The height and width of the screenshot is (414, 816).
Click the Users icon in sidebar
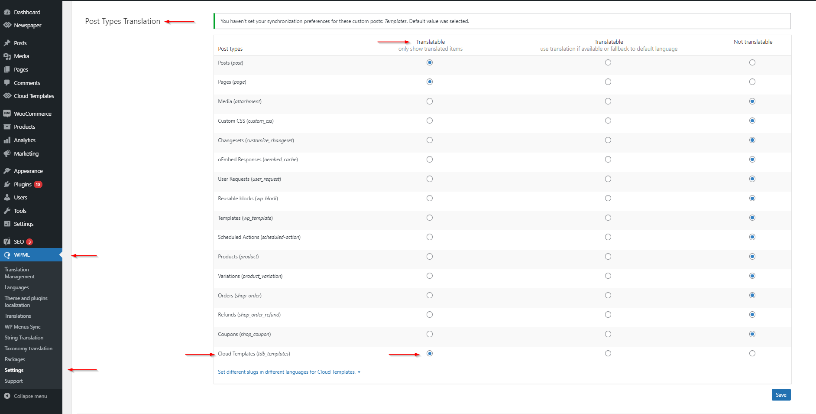(7, 197)
